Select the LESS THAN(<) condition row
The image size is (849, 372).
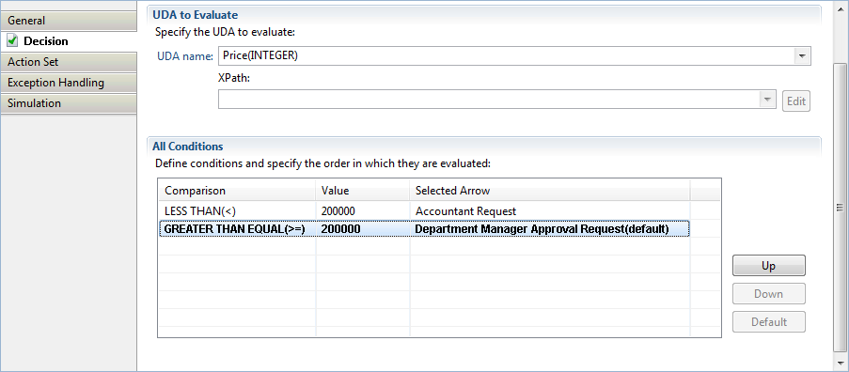point(424,210)
